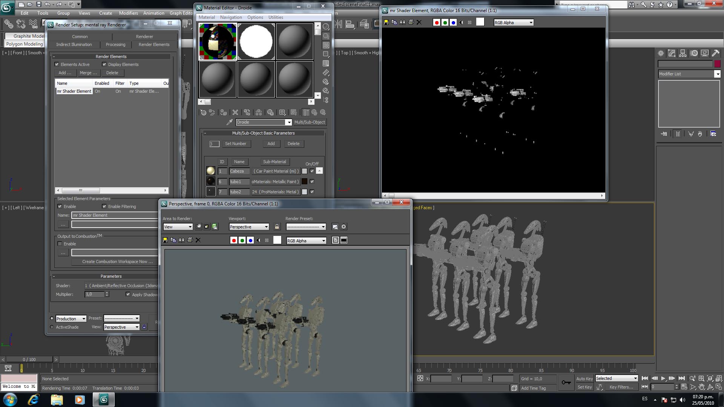Open the Droide material name dropdown
Screen dimensions: 724x407
(x=288, y=122)
